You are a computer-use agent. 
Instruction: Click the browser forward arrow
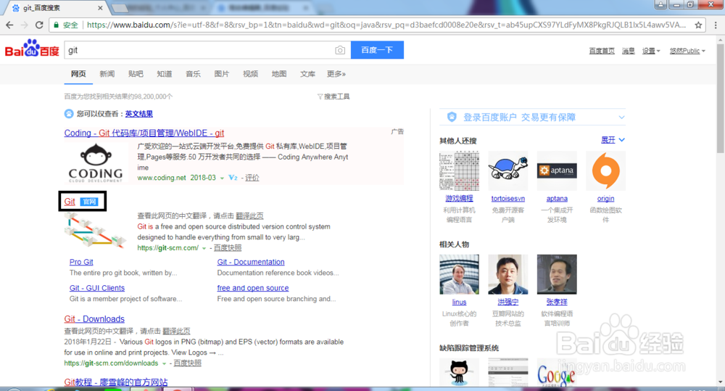point(25,25)
